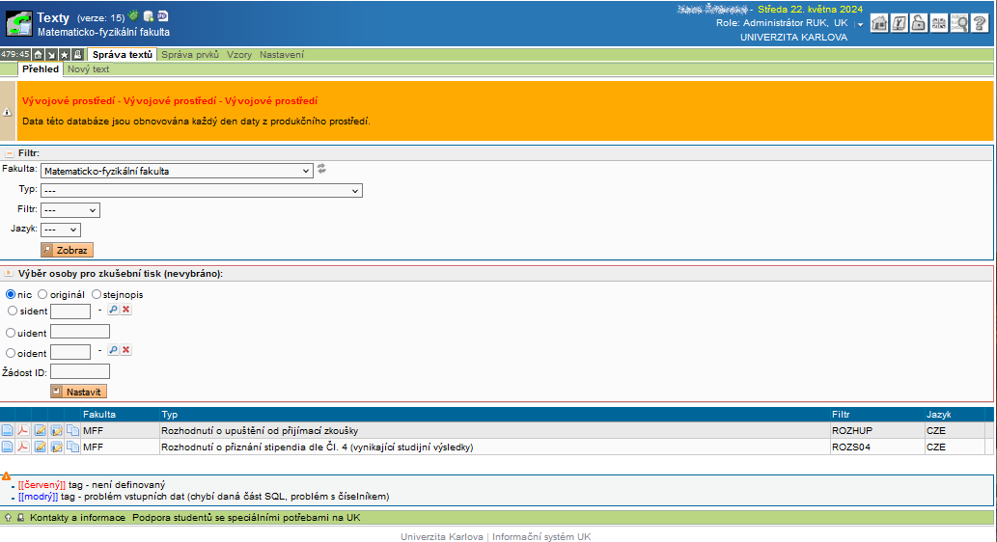Screen dimensions: 997x542
Task: Click the copy icon in the ROZHUP row
Action: pos(73,431)
